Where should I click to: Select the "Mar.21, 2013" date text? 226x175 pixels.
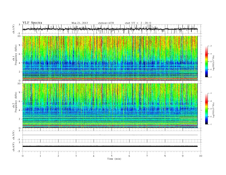click(80, 23)
